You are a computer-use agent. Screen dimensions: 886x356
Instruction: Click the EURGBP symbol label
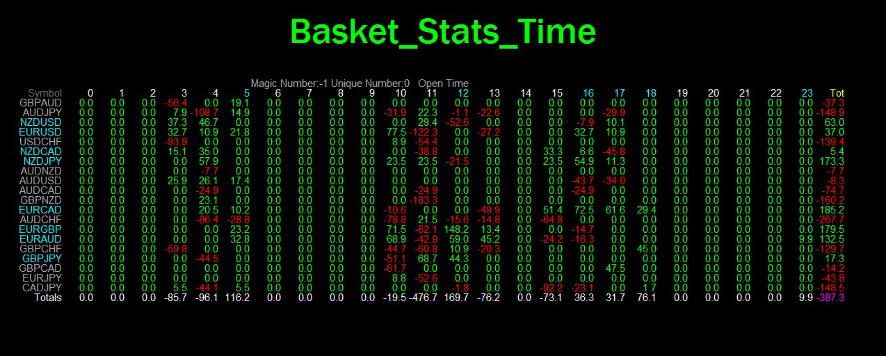pos(41,229)
